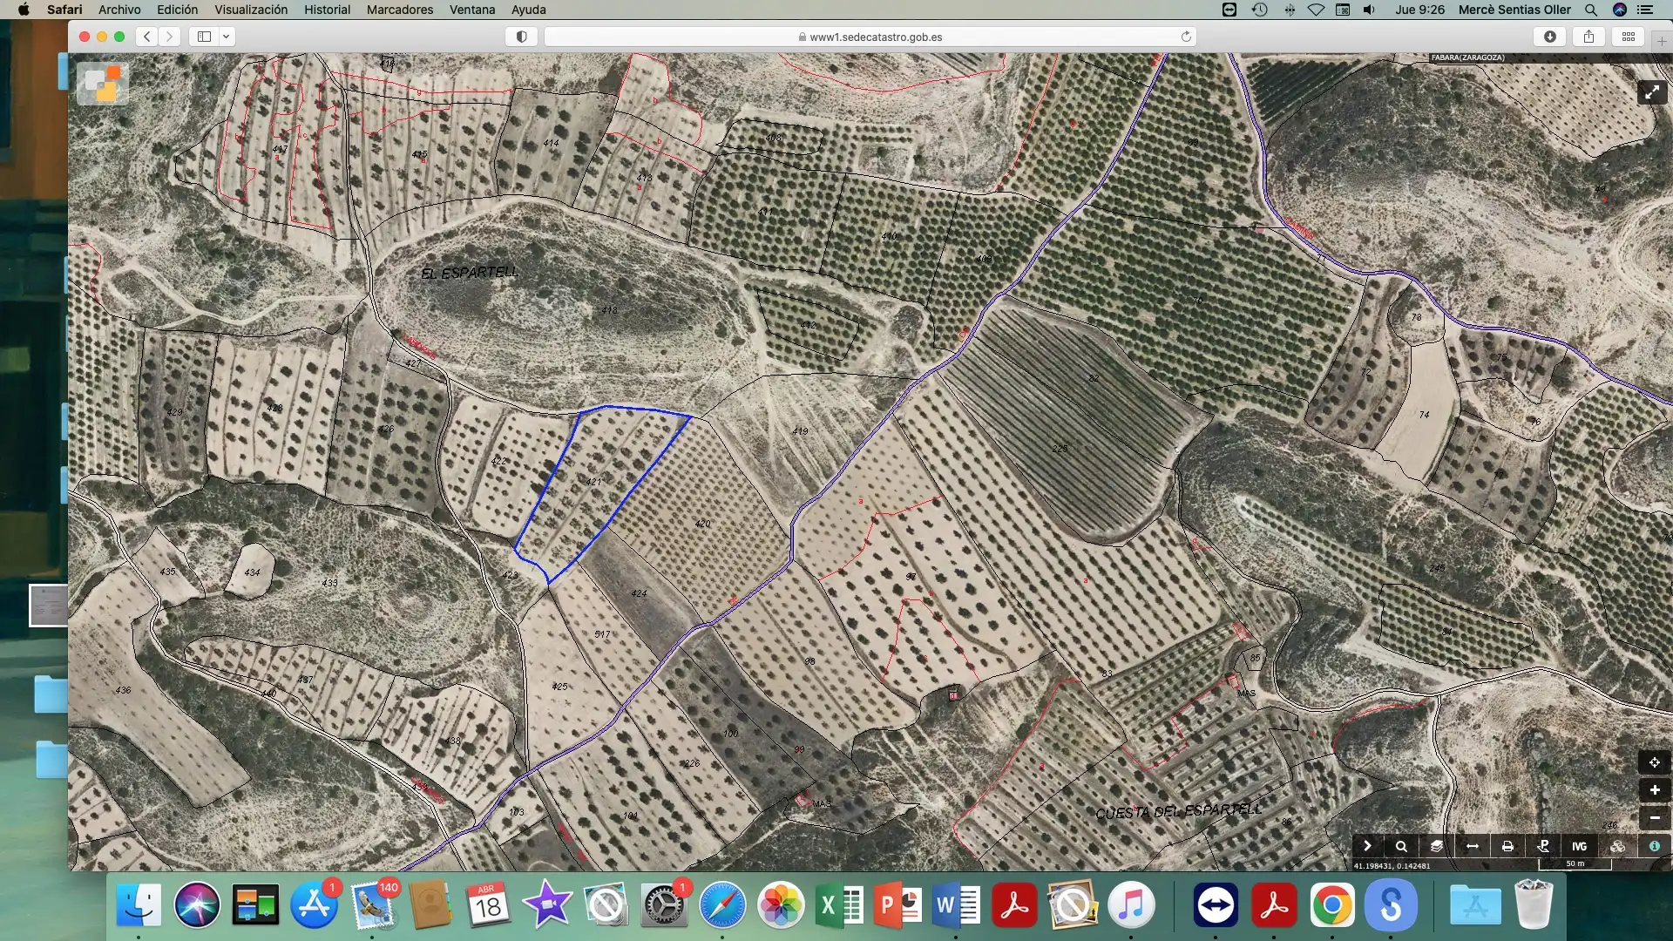The image size is (1673, 941).
Task: Zoom in on the map
Action: (1655, 790)
